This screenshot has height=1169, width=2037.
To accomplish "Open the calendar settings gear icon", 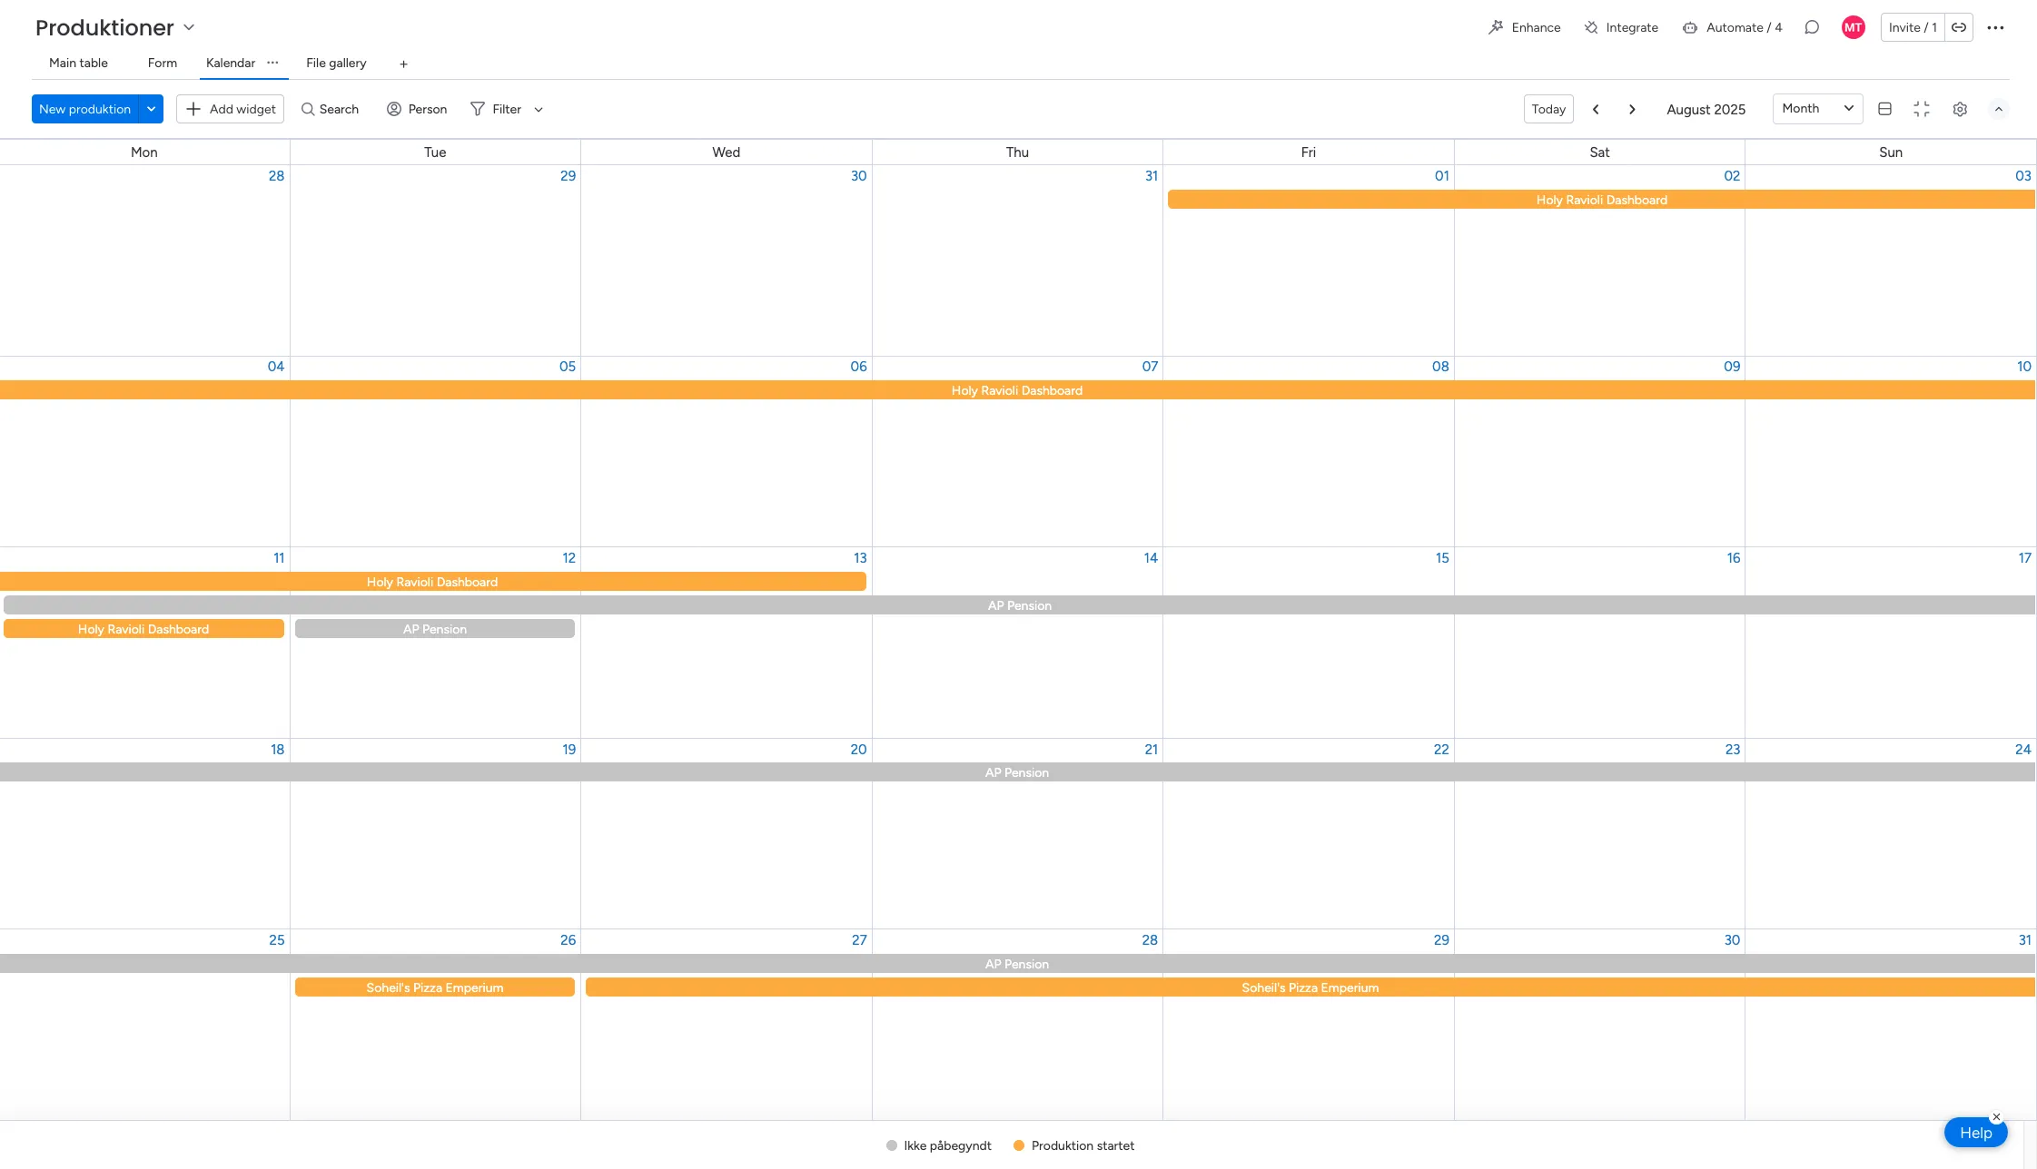I will pyautogui.click(x=1960, y=109).
